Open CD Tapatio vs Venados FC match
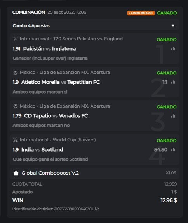188x223 pixels. 56,116
